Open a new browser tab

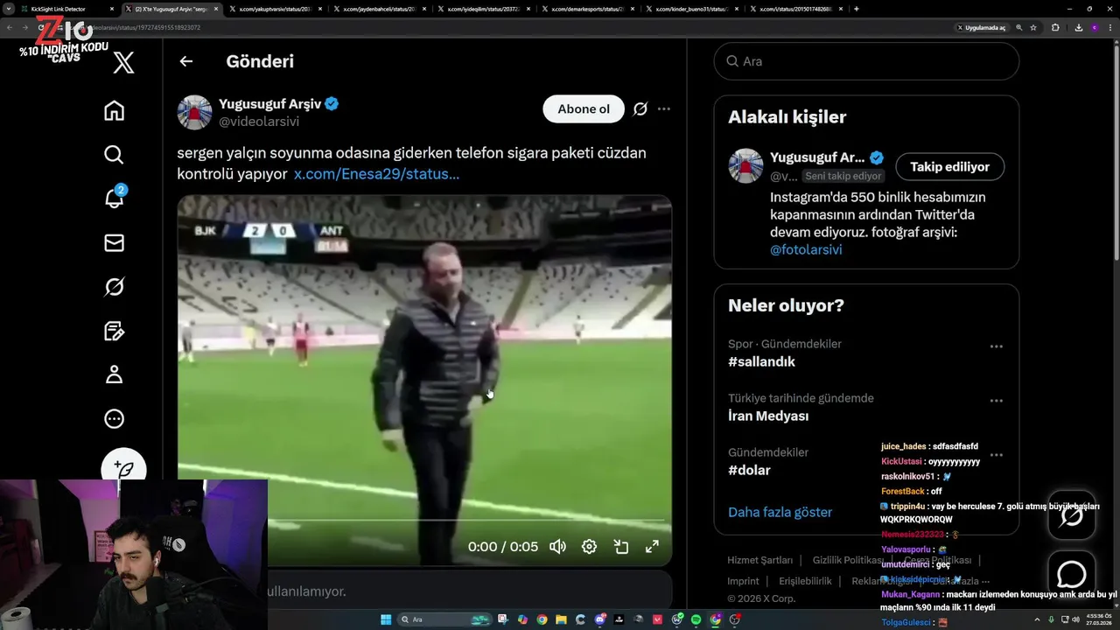[856, 9]
